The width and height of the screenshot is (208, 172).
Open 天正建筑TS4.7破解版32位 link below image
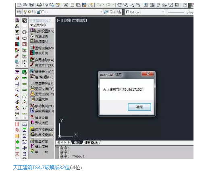(x=42, y=168)
